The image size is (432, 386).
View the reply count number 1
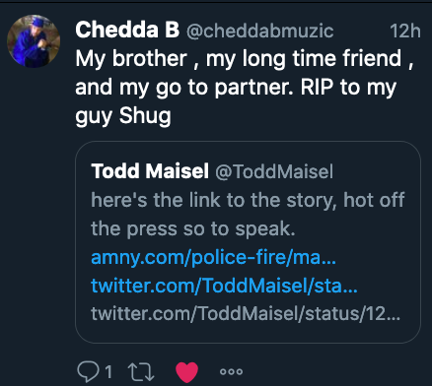[108, 372]
